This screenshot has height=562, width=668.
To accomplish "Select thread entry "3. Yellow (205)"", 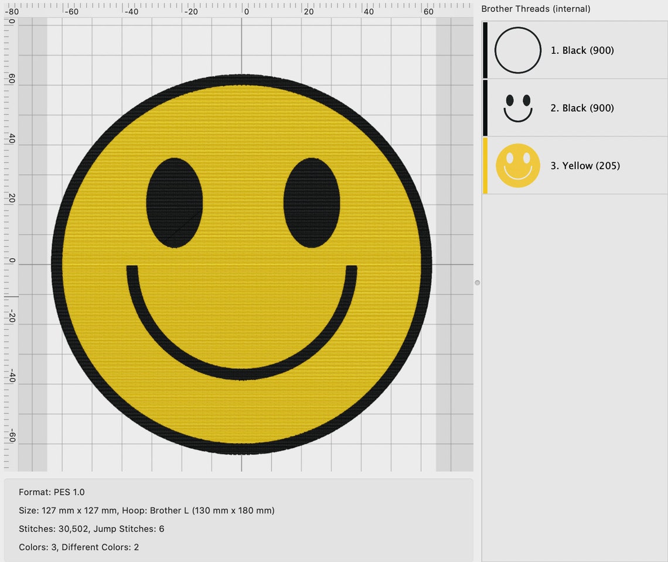I will tap(585, 165).
